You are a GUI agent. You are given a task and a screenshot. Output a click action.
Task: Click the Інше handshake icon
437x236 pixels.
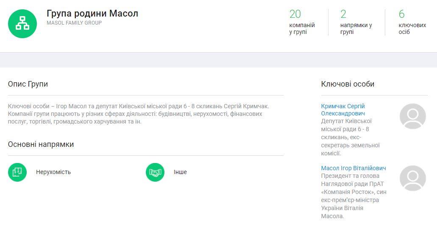(155, 172)
